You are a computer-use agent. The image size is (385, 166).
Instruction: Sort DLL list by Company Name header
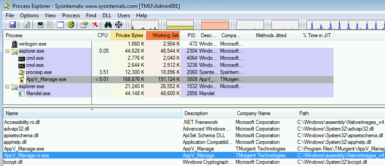coord(266,113)
